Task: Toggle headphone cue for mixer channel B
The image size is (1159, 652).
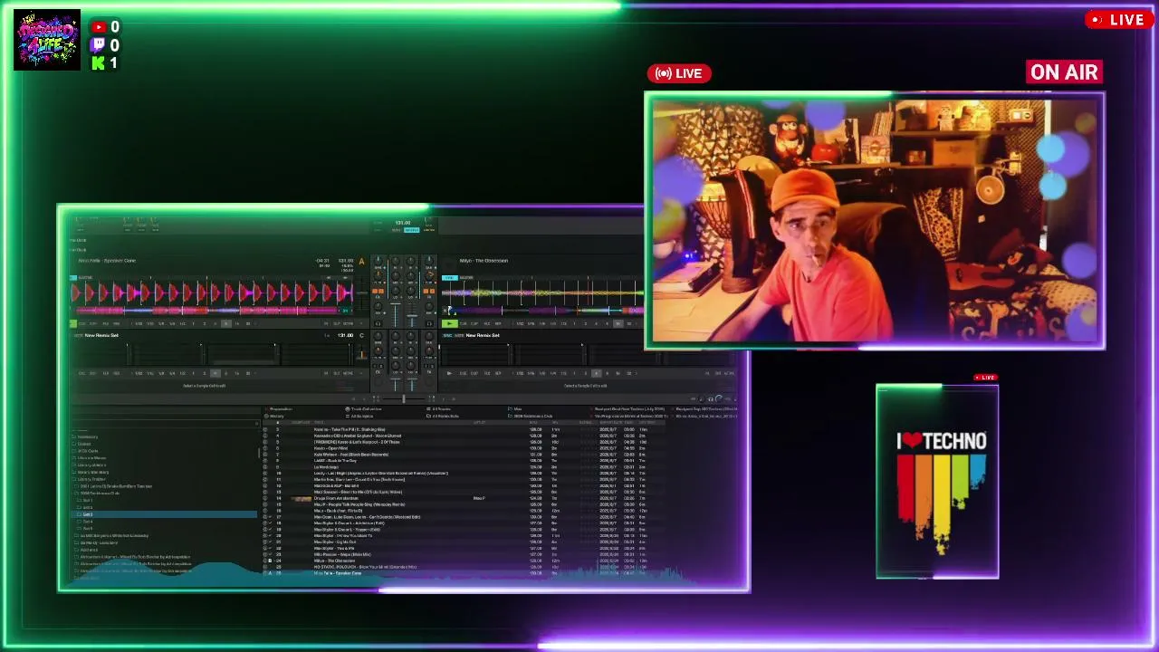Action: (428, 323)
